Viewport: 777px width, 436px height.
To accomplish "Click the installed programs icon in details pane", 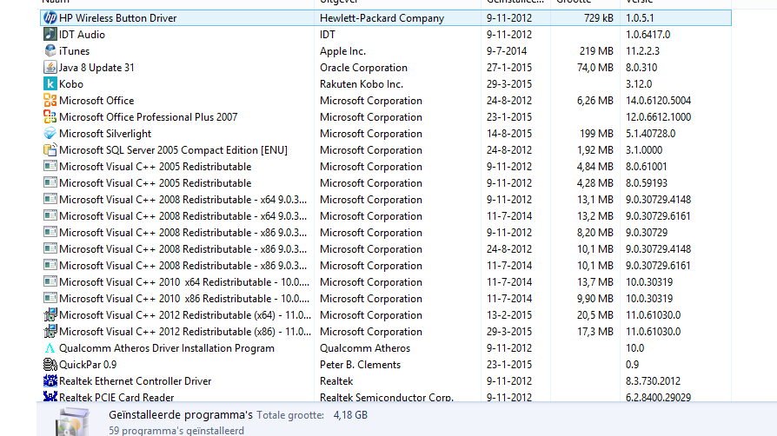I will click(72, 421).
